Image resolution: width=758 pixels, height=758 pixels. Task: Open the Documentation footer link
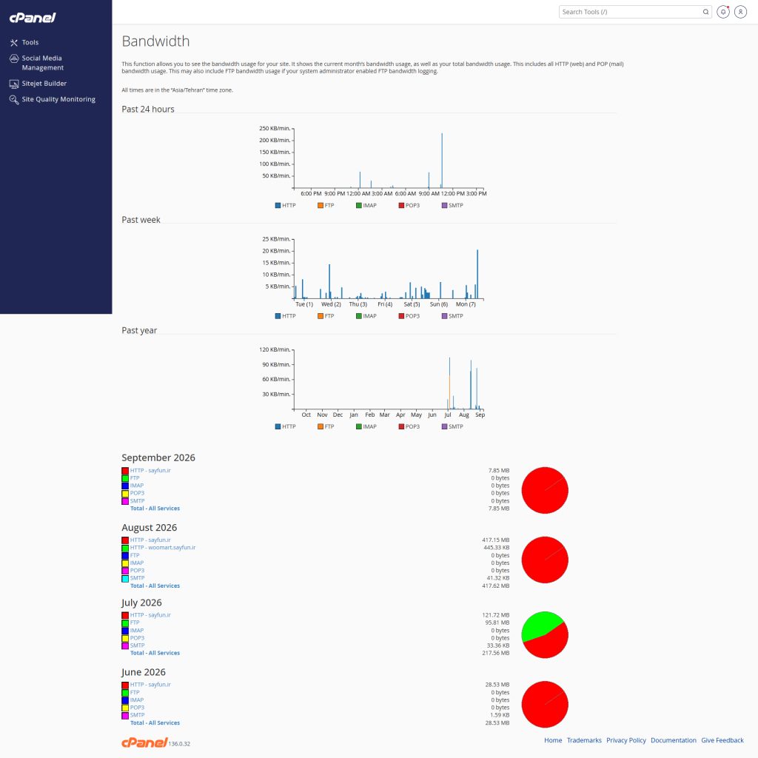point(674,740)
